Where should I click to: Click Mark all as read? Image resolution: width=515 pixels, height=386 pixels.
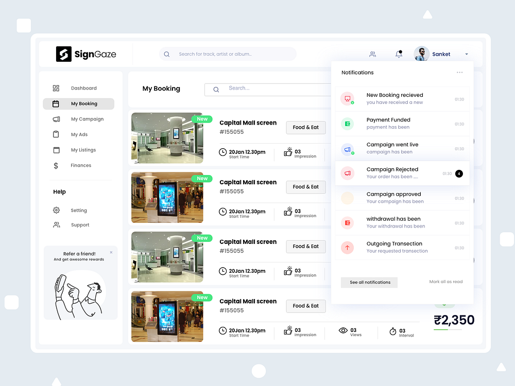pyautogui.click(x=446, y=282)
